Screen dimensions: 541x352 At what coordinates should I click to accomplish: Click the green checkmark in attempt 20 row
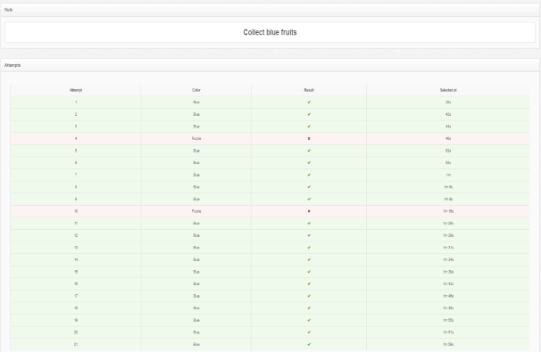pos(309,332)
